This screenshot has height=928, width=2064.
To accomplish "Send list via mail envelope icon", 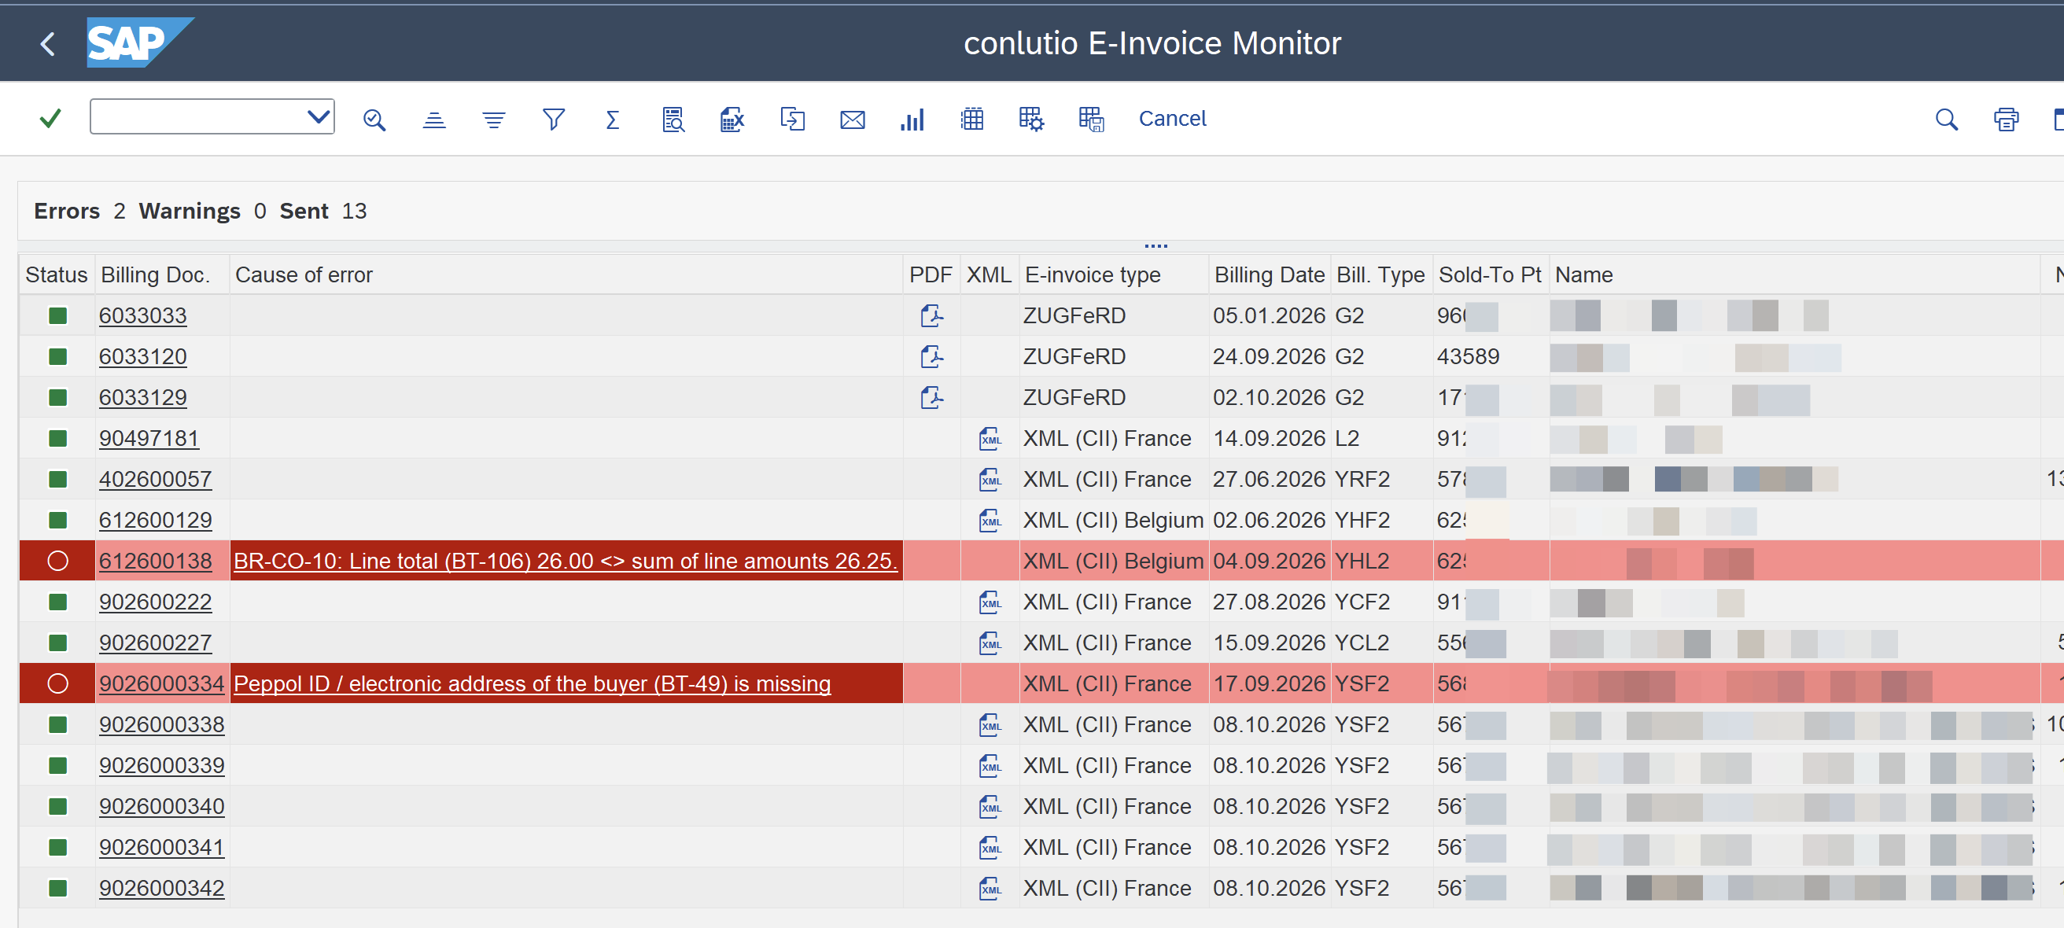I will (x=853, y=120).
